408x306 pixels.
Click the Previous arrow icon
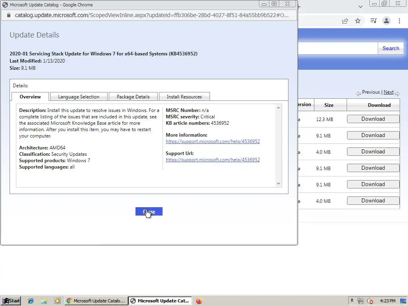coord(358,93)
